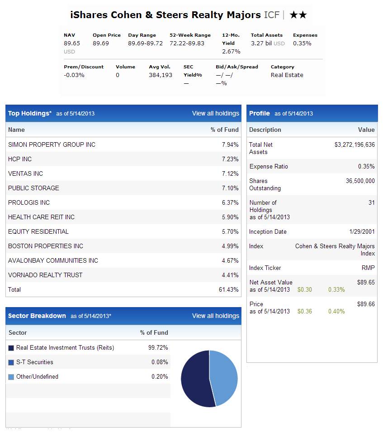The image size is (383, 438).
Task: Click Number of Holdings value 31
Action: tap(372, 203)
